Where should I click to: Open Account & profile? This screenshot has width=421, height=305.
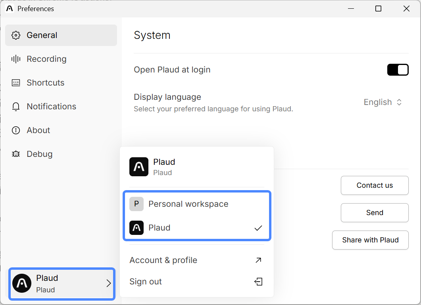point(197,260)
